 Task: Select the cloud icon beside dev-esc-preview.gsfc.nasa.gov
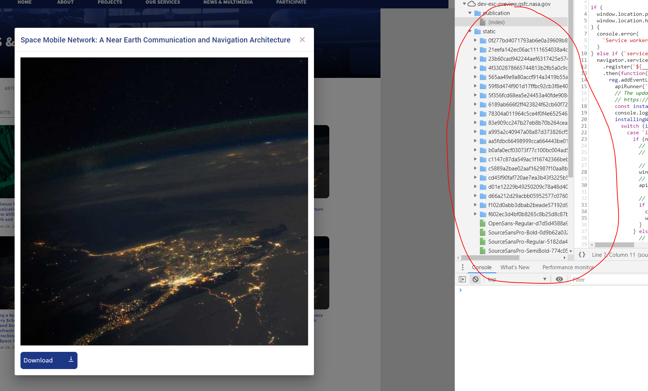[x=471, y=4]
